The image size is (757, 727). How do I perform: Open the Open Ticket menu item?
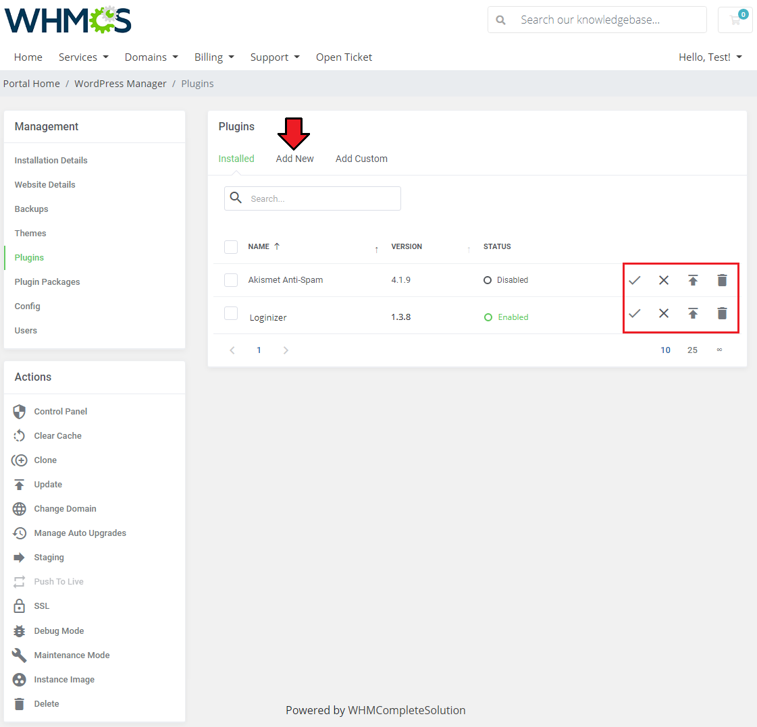(x=344, y=57)
